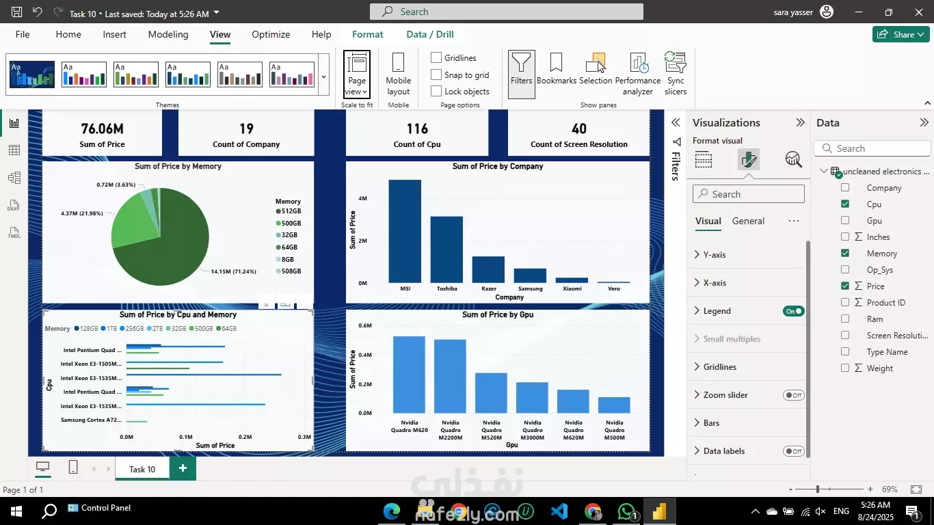934x525 pixels.
Task: Enable the Snap to grid checkbox
Action: [x=436, y=75]
